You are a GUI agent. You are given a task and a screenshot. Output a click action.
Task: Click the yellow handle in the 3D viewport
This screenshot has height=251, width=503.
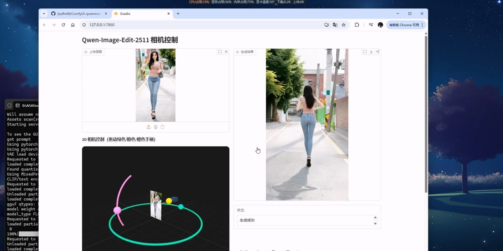169,201
